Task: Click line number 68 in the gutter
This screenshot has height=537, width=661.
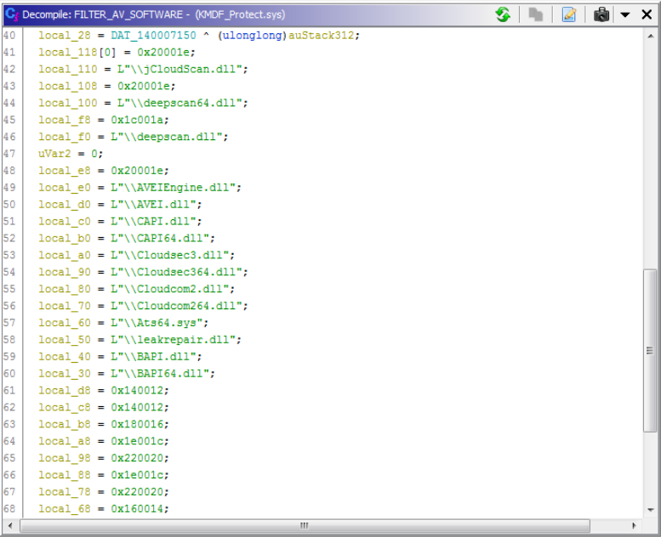Action: pyautogui.click(x=9, y=509)
